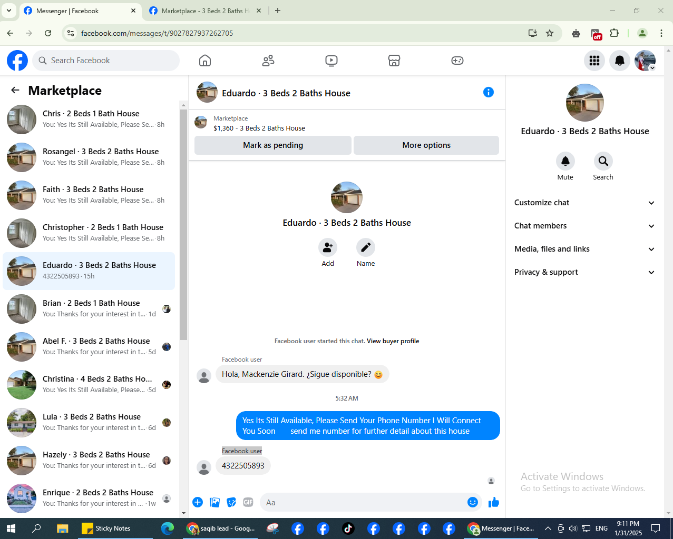The width and height of the screenshot is (673, 539).
Task: Expand Privacy & support section
Action: point(584,272)
